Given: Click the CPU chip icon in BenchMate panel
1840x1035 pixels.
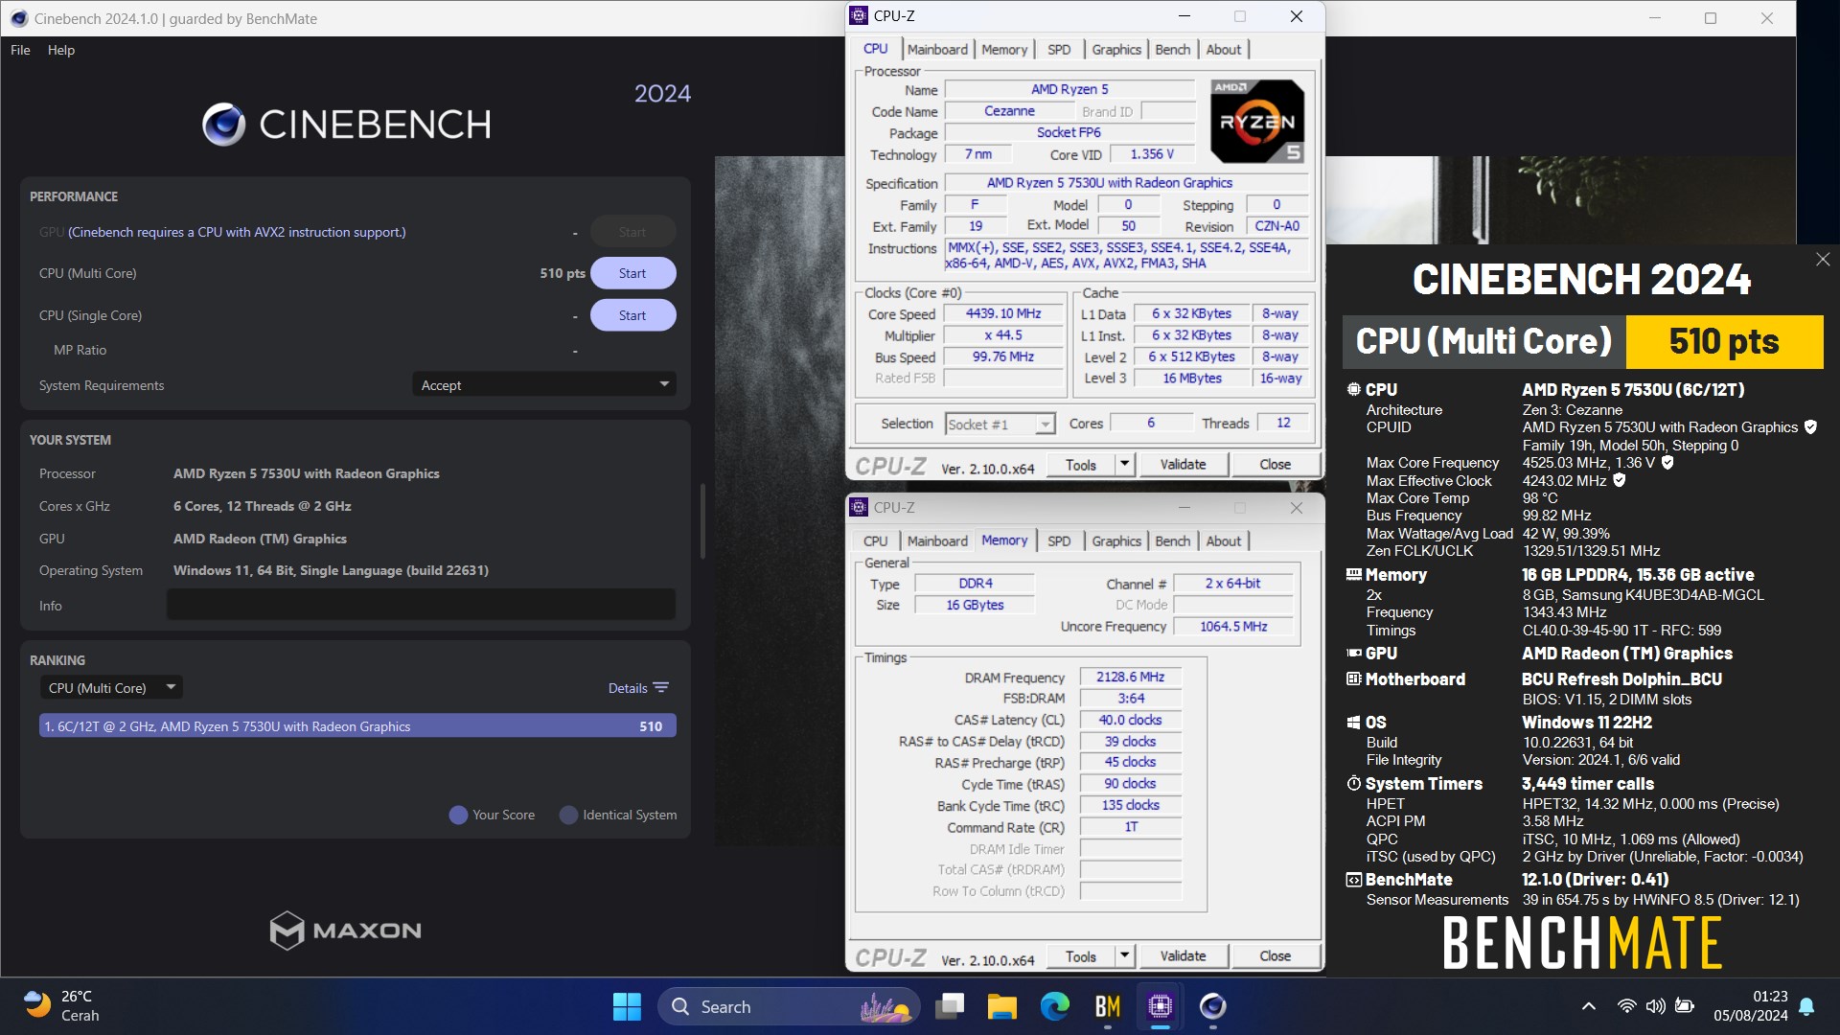Looking at the screenshot, I should coord(1353,389).
